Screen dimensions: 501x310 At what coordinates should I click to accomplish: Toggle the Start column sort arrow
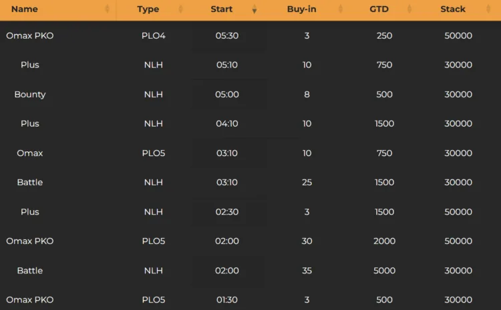pos(255,9)
